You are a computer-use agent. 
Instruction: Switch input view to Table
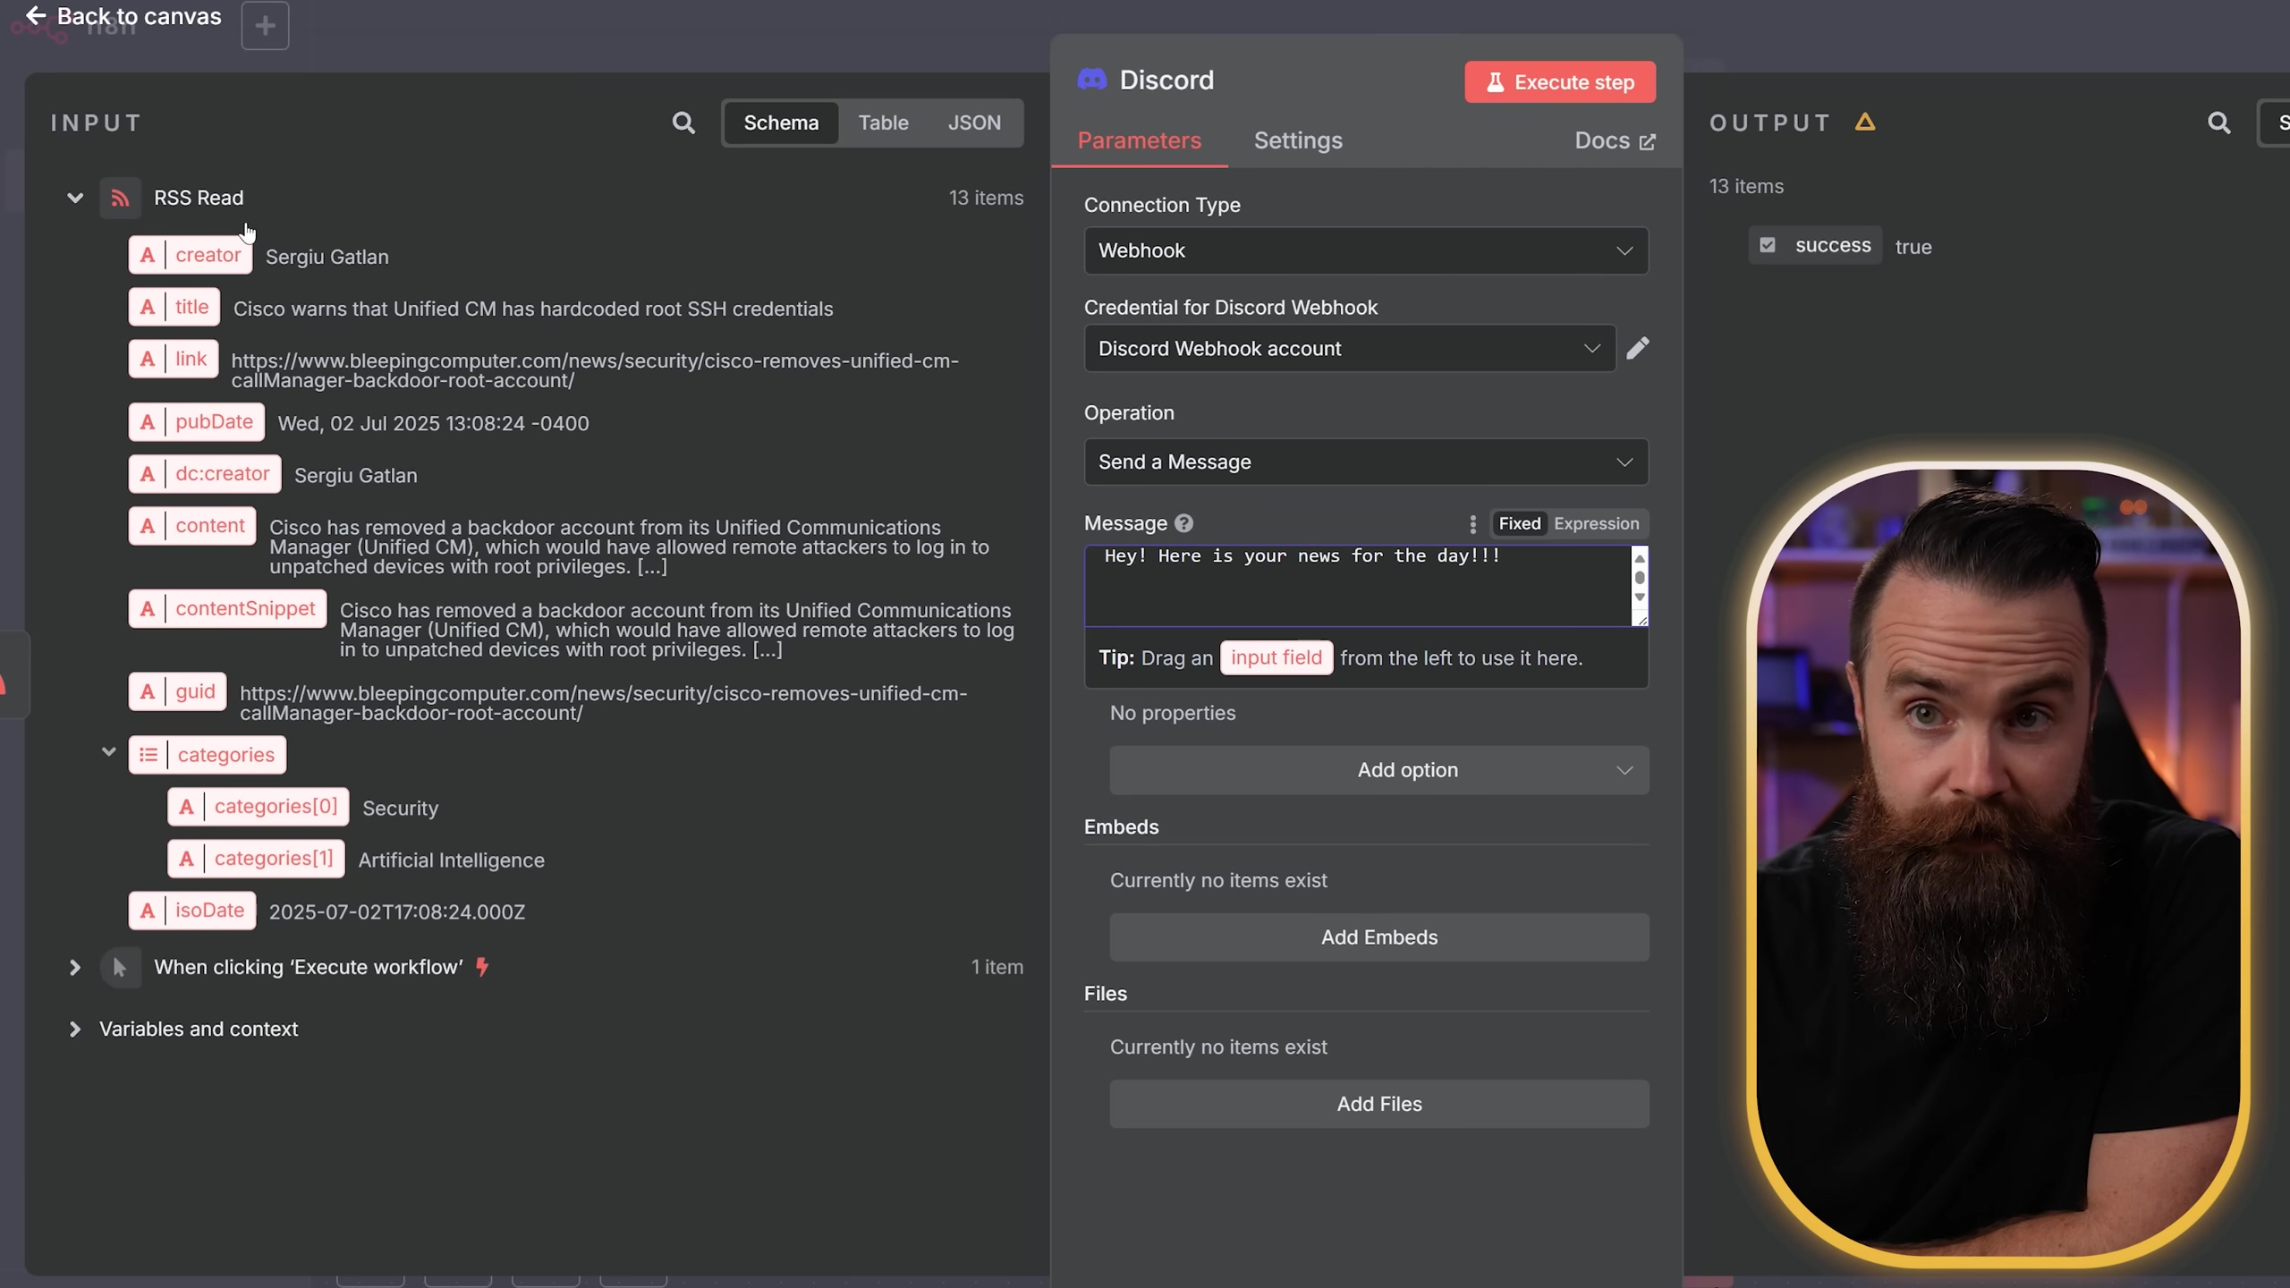click(883, 123)
